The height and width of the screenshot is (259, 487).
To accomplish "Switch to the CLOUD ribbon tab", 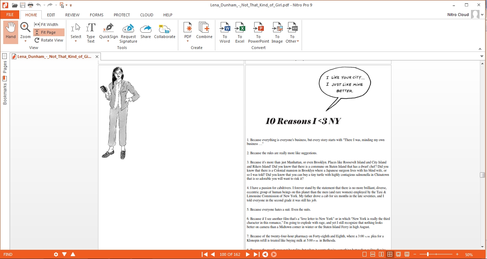I will tap(147, 15).
